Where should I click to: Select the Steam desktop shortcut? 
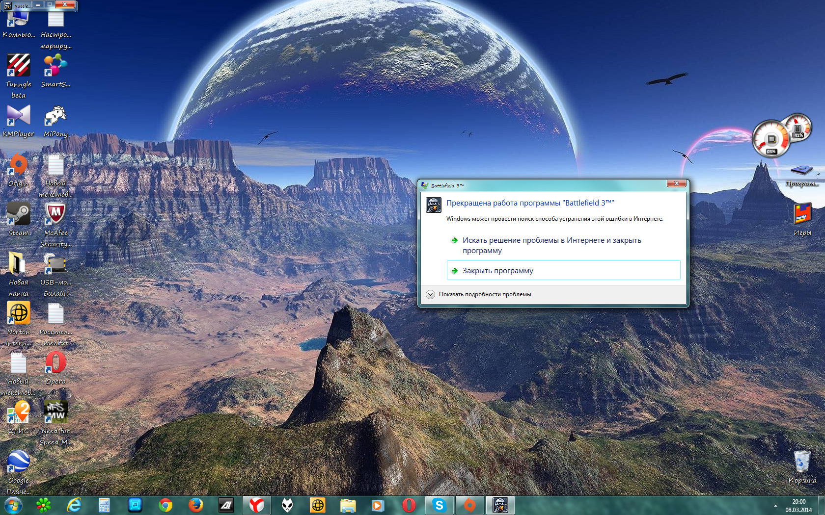click(x=19, y=220)
